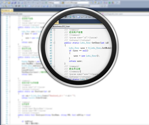Place cursor on return user line

pyautogui.click(x=76, y=61)
